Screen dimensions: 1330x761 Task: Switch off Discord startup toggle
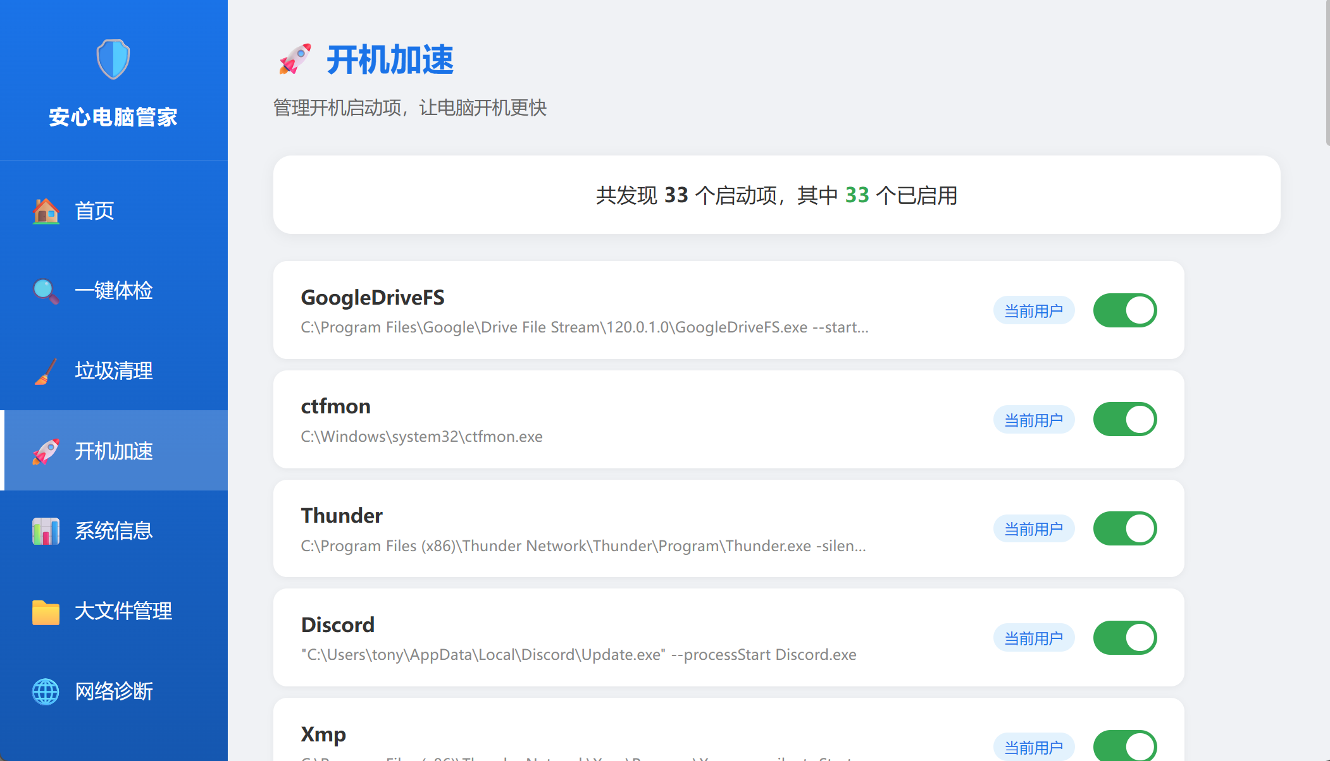[x=1124, y=638]
